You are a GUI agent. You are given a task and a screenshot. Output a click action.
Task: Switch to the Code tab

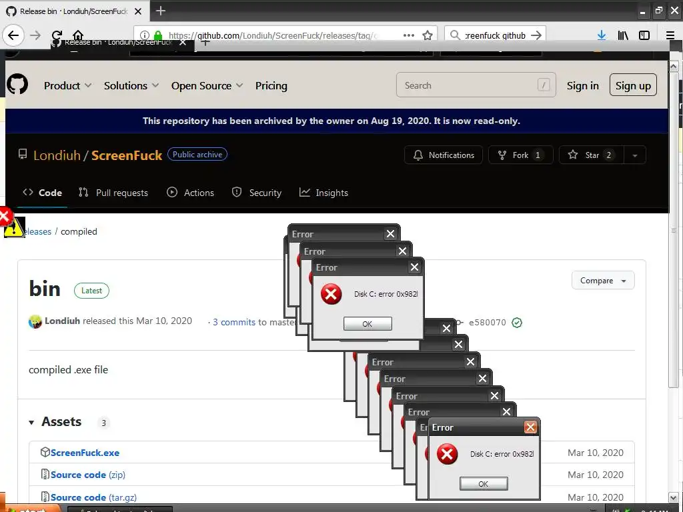tap(42, 193)
